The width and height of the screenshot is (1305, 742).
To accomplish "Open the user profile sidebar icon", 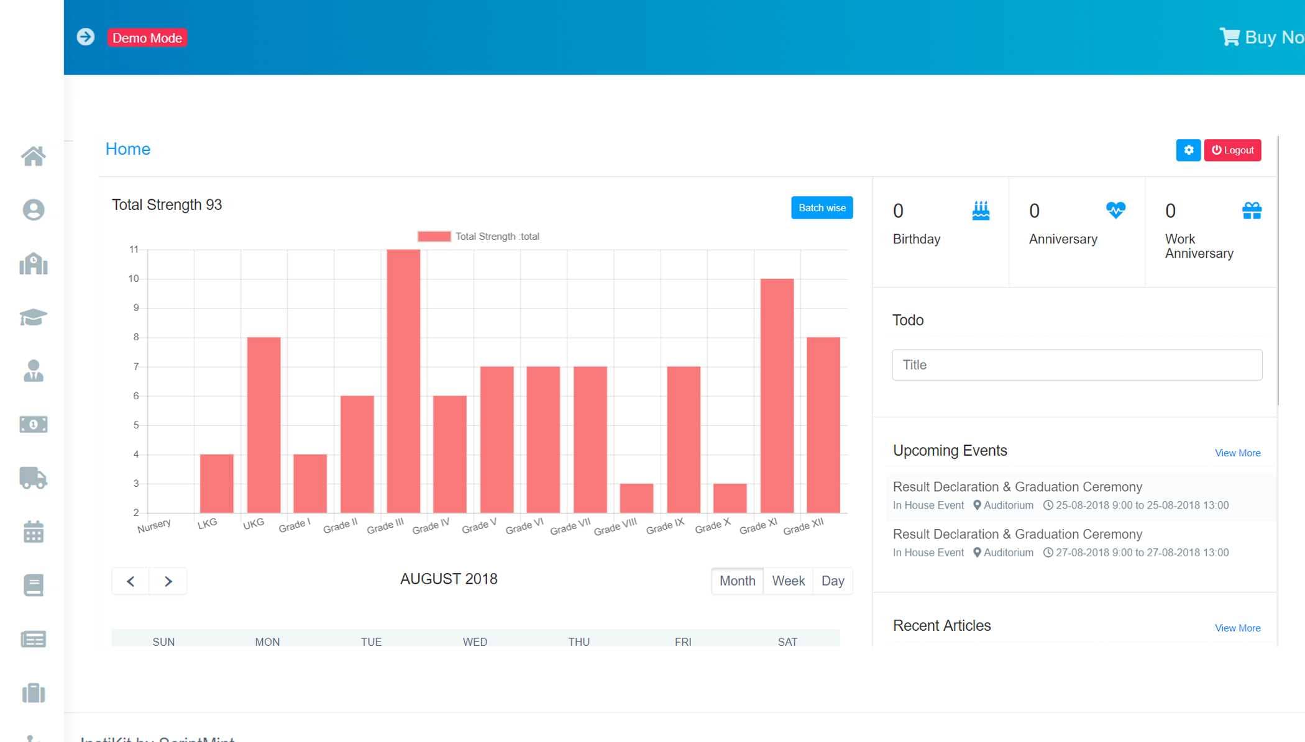I will [x=33, y=210].
